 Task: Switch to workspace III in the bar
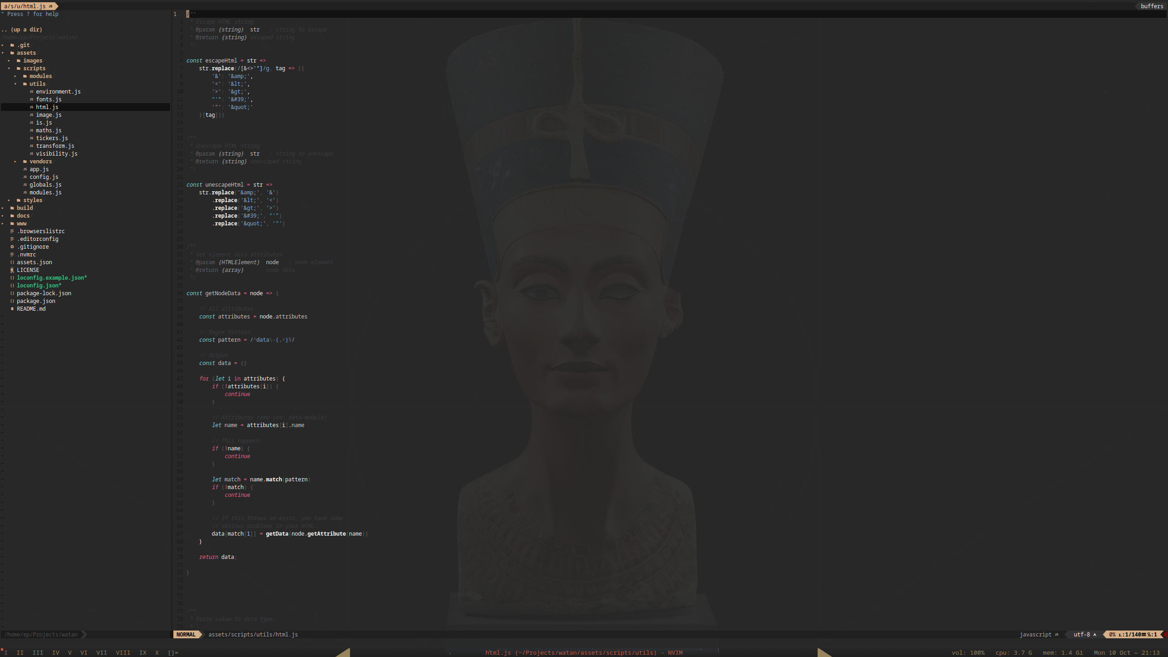(x=38, y=653)
